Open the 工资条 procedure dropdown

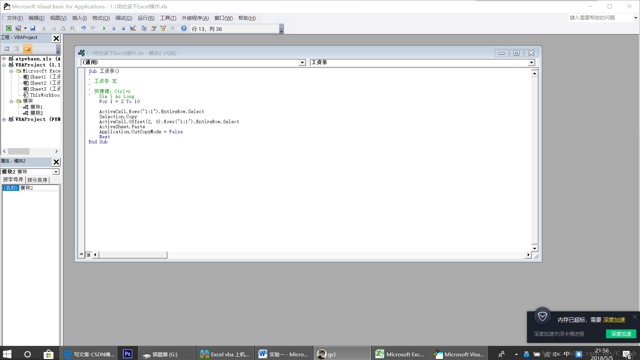[531, 62]
